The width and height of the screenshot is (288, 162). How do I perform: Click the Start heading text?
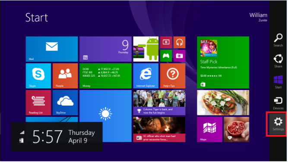[x=37, y=18]
